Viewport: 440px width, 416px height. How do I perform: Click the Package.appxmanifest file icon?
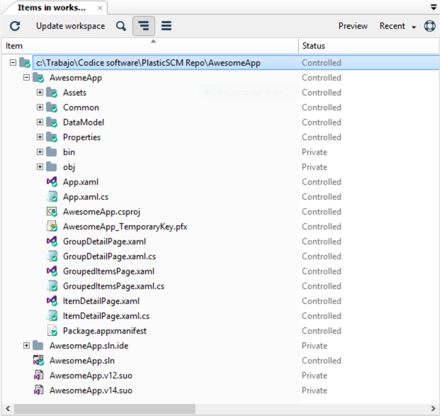point(51,330)
